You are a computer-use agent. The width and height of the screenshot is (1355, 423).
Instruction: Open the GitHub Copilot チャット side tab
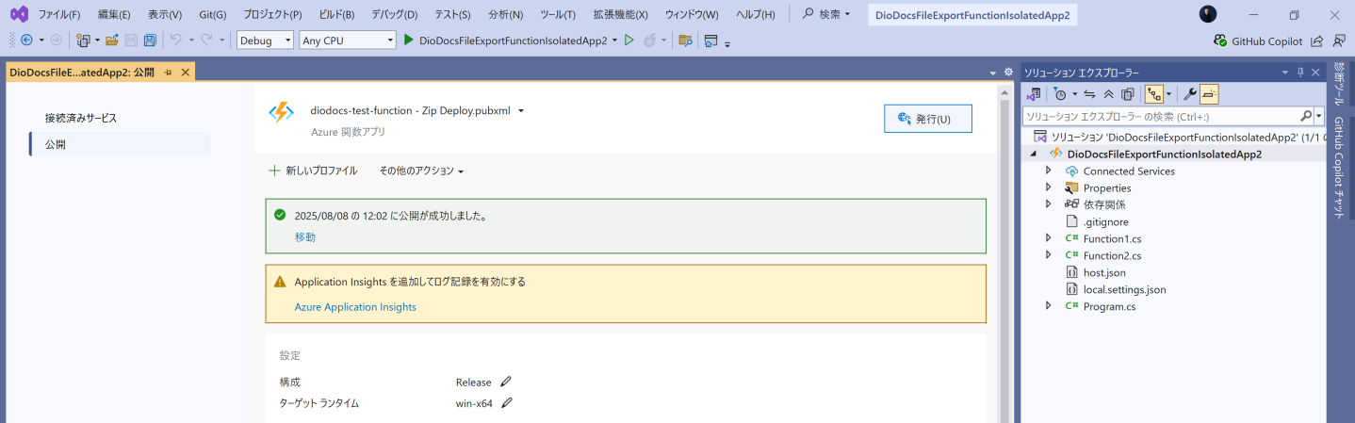click(x=1339, y=168)
